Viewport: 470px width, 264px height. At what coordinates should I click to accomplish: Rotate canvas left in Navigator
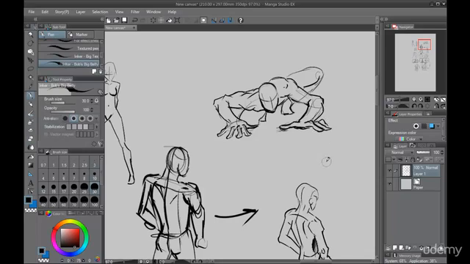point(414,106)
